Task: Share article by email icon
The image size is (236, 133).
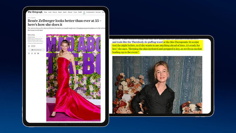Action: point(38,53)
